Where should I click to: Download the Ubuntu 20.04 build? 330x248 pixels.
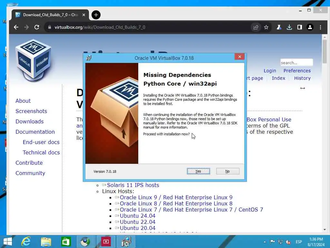click(138, 228)
